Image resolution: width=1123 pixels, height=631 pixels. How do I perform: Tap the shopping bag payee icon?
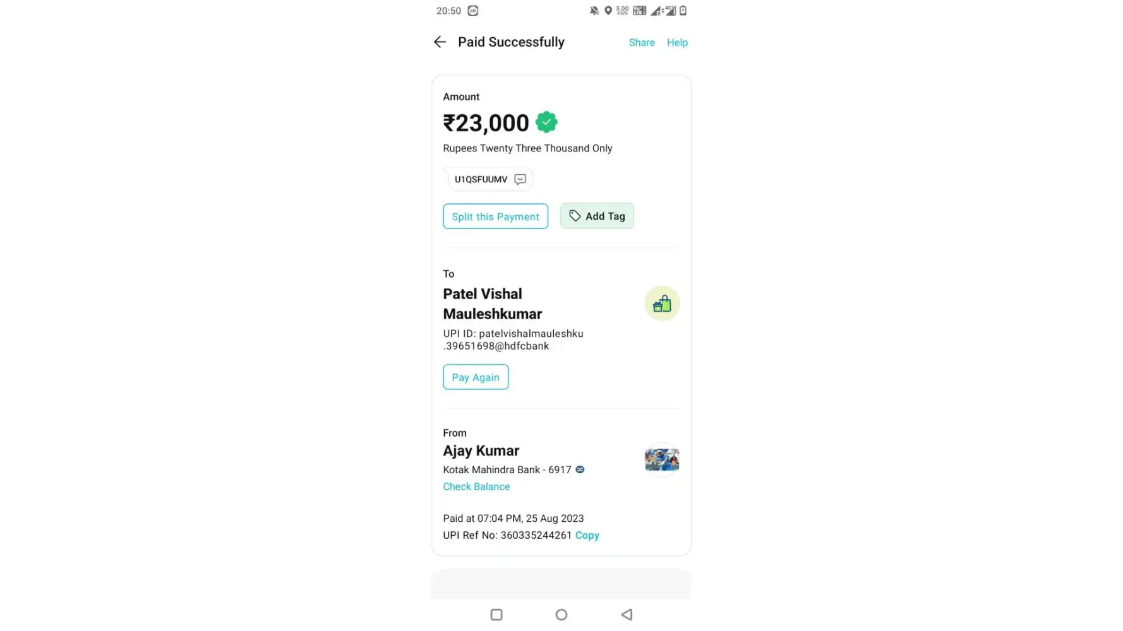661,304
